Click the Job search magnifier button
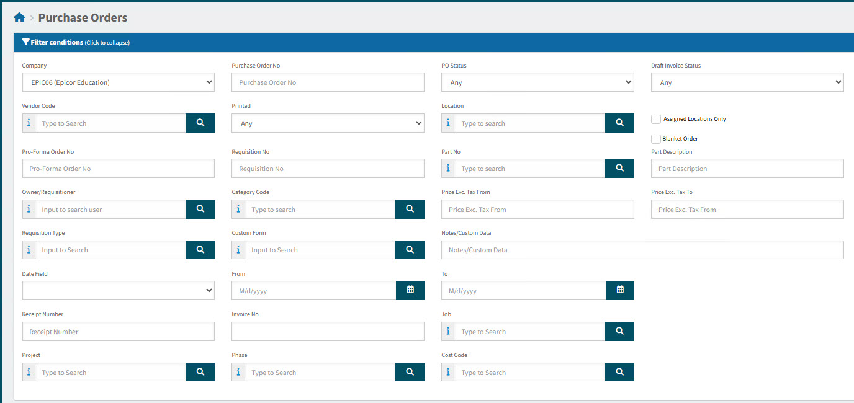 pyautogui.click(x=619, y=332)
